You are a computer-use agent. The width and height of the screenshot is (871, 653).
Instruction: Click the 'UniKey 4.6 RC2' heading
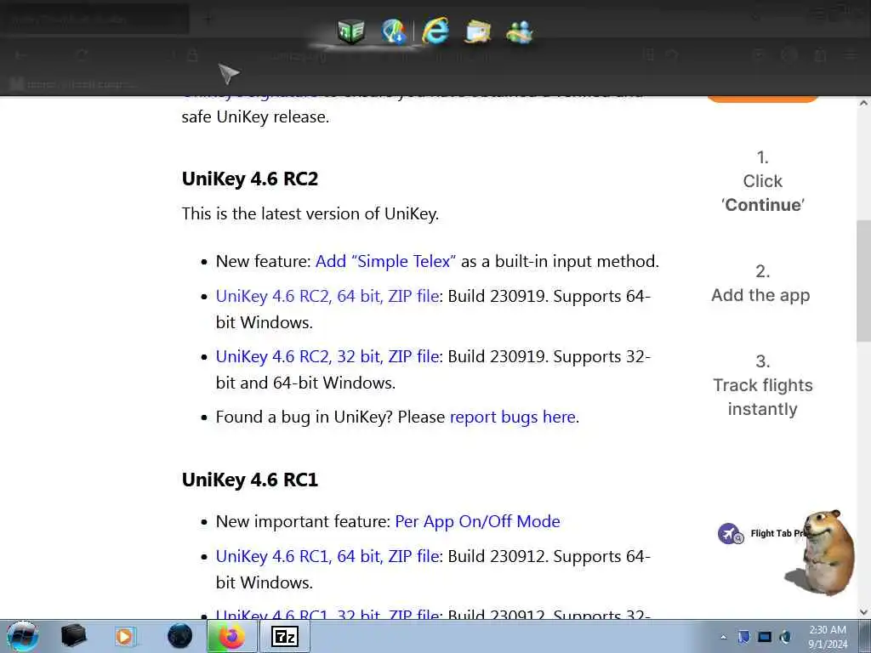(250, 179)
